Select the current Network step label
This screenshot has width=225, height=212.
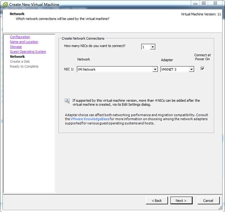[17, 56]
